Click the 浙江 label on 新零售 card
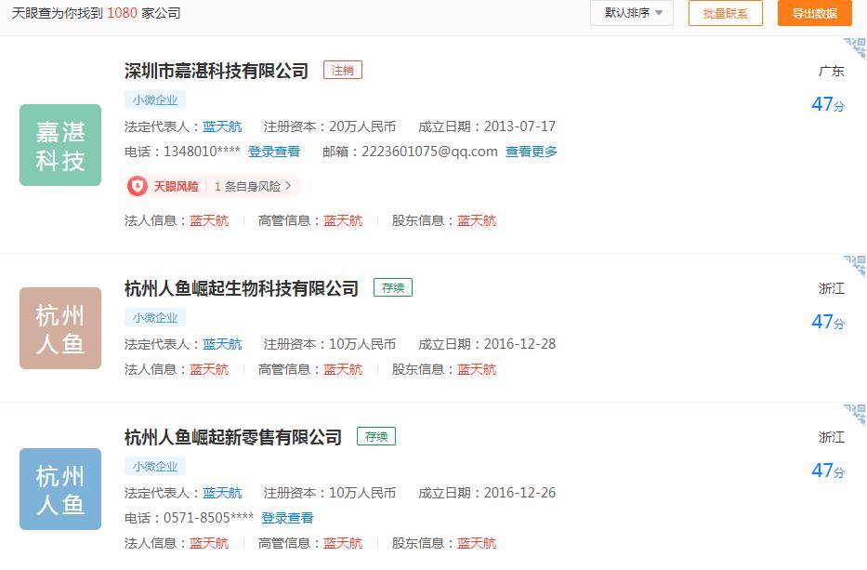Viewport: 867px width, 570px height. (x=832, y=437)
